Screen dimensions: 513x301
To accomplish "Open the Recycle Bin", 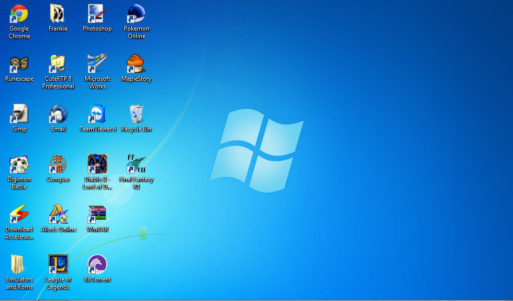I will tap(136, 114).
